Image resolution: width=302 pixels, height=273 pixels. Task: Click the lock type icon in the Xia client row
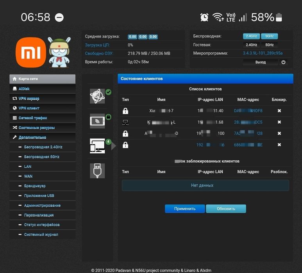click(x=125, y=111)
